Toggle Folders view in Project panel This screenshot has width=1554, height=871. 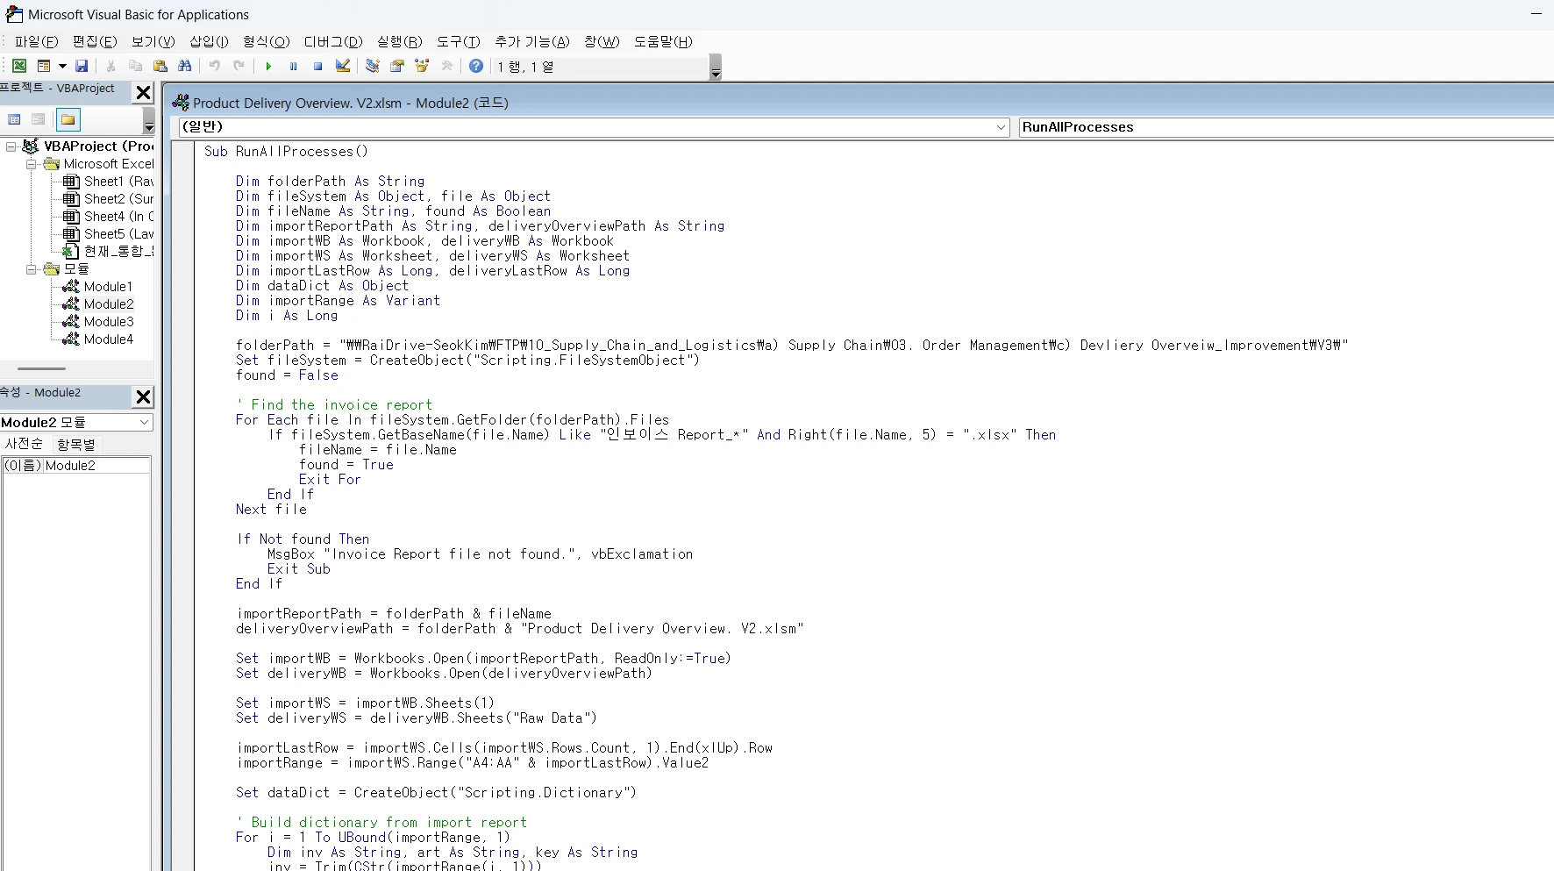coord(68,119)
